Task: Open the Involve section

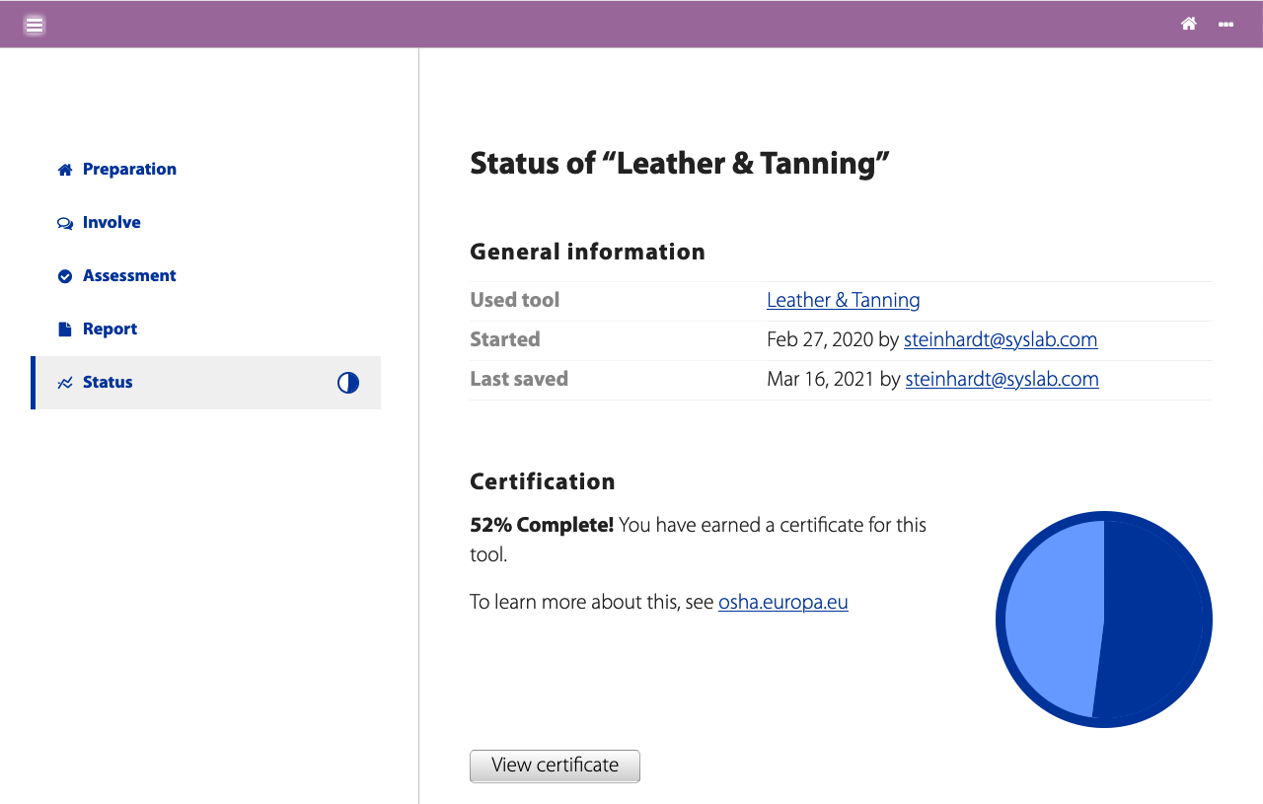Action: click(111, 222)
